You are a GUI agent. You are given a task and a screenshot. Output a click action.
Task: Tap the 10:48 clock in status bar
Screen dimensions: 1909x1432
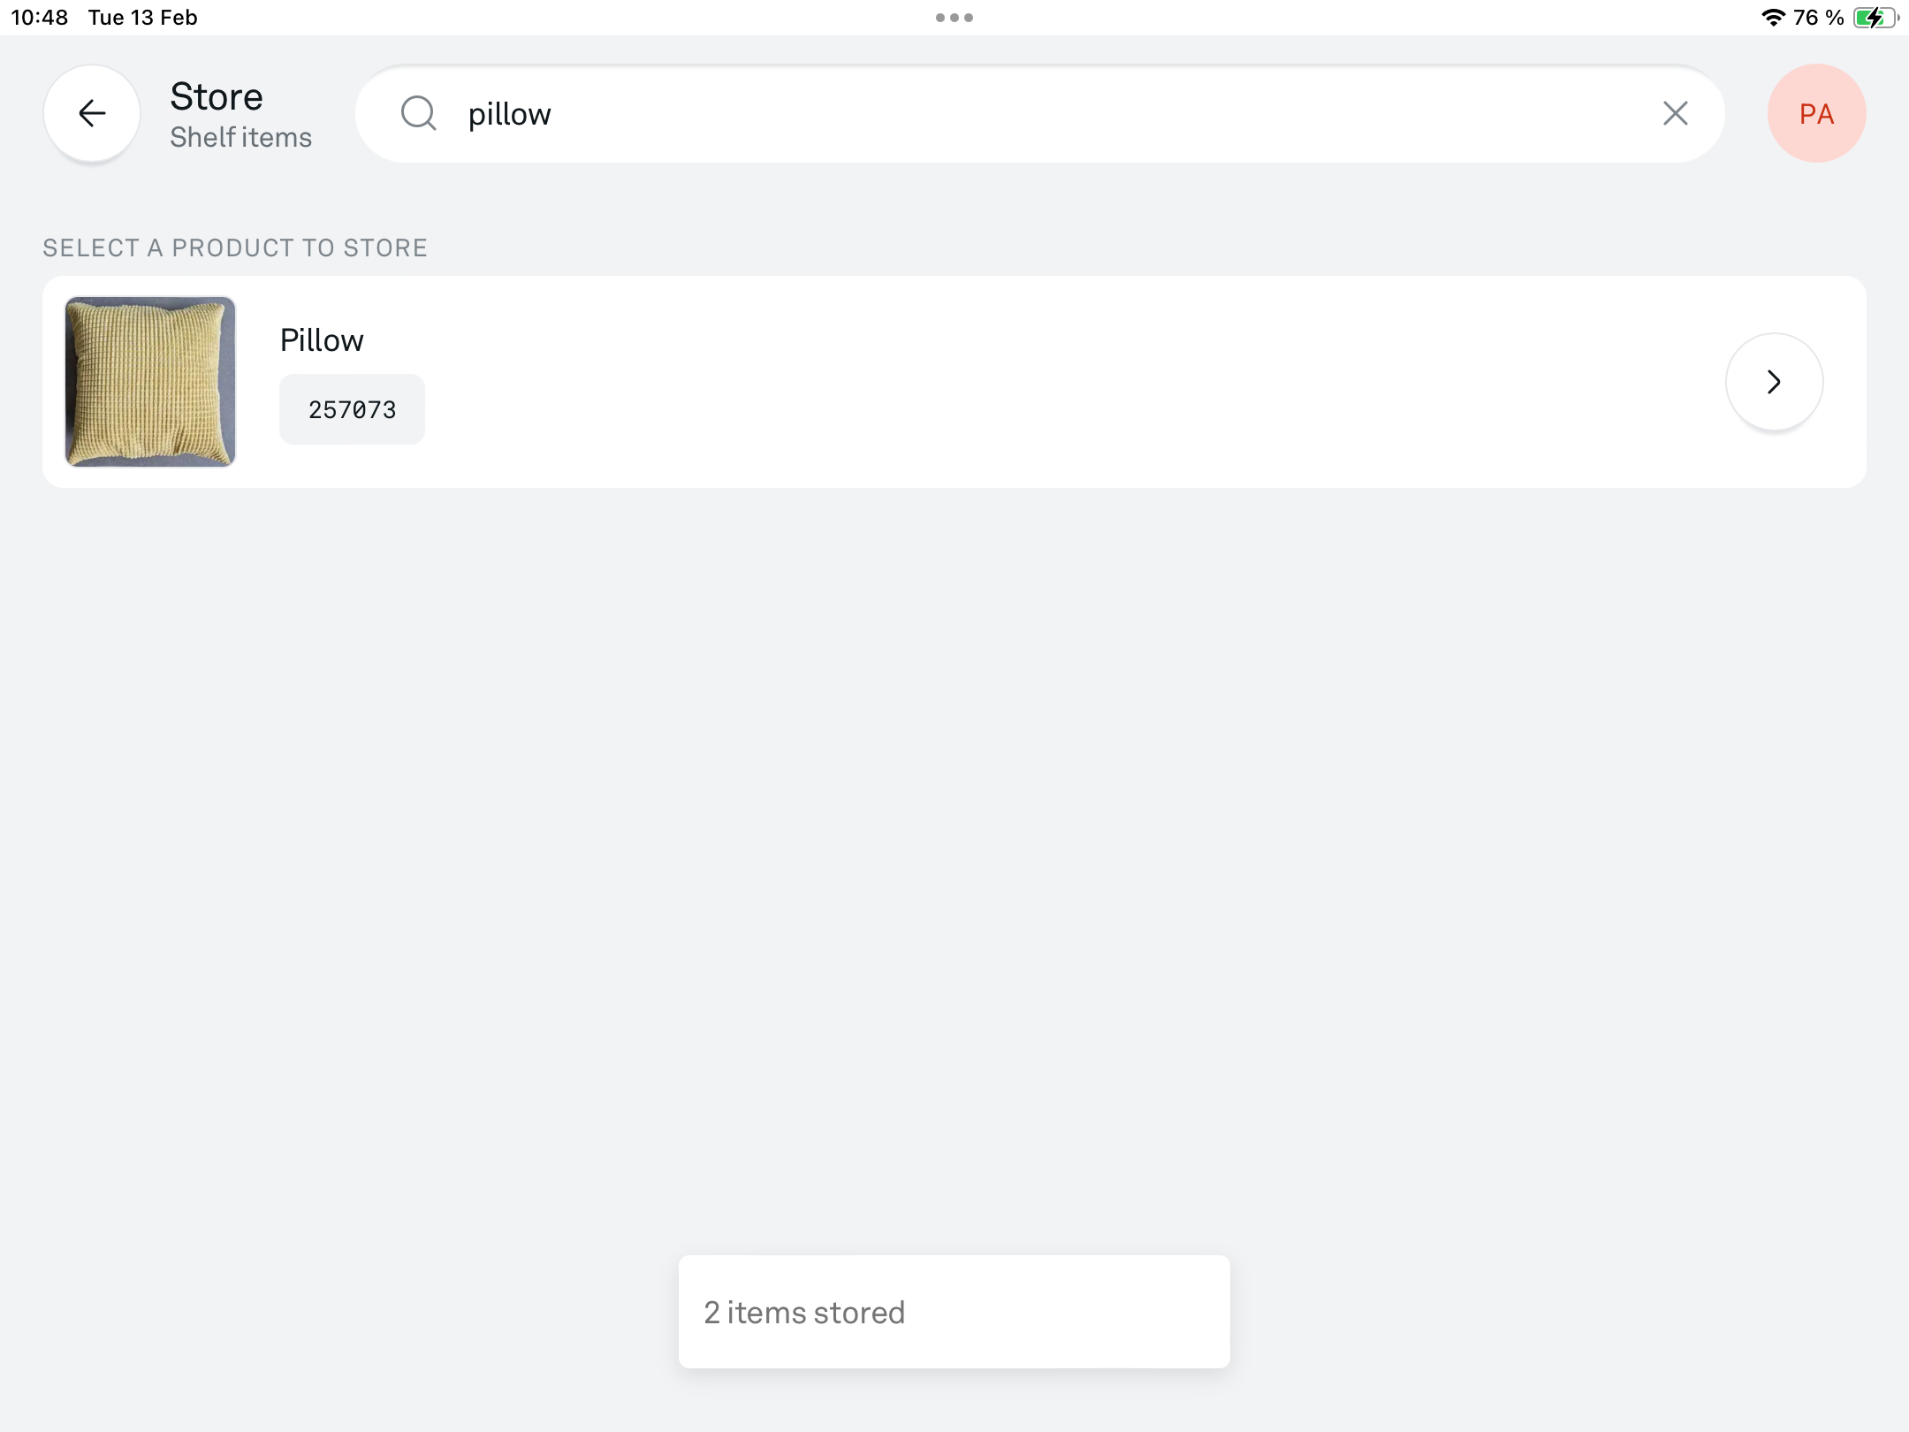[40, 18]
